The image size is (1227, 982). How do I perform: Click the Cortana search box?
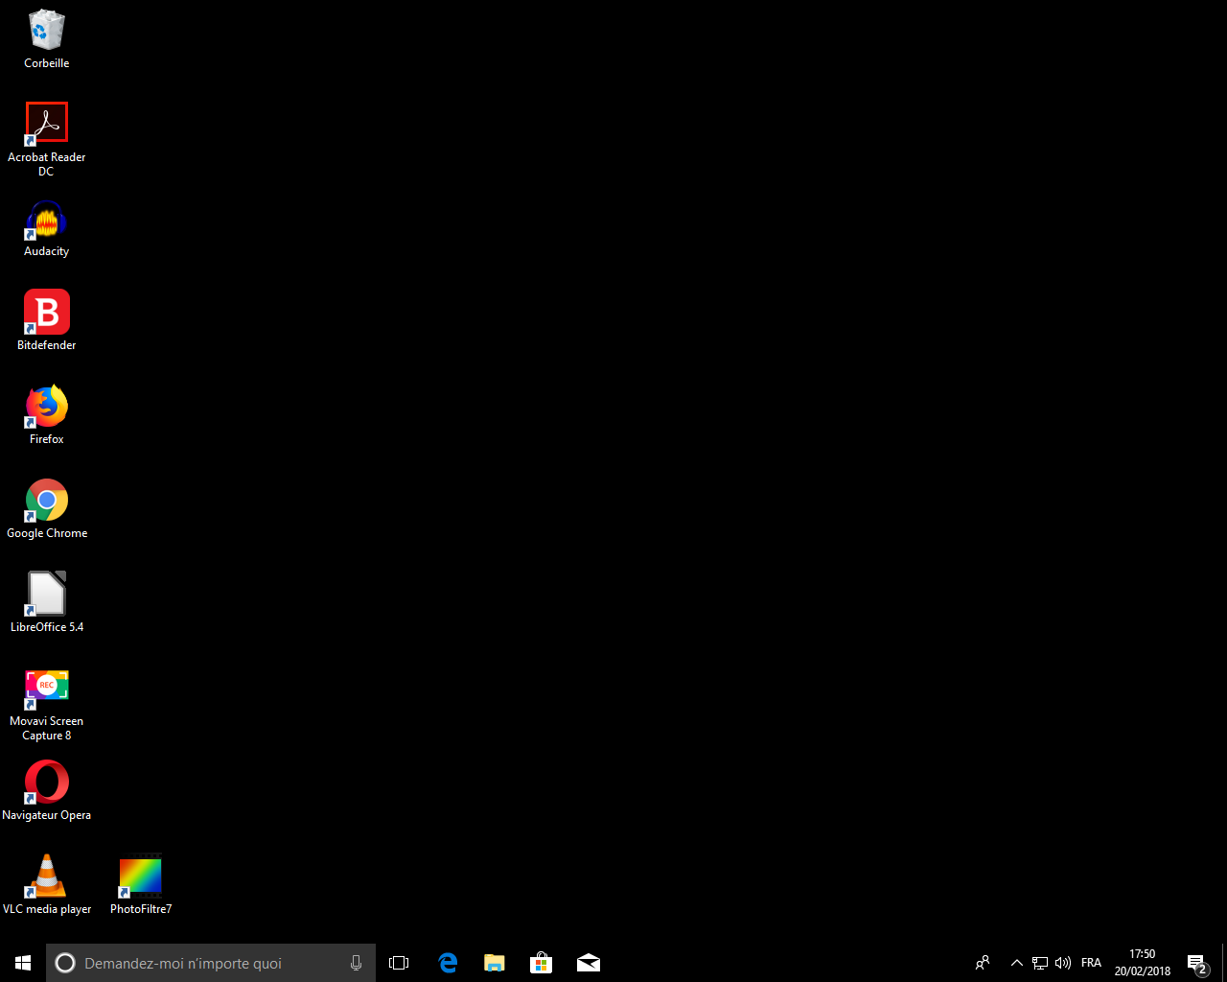point(211,963)
